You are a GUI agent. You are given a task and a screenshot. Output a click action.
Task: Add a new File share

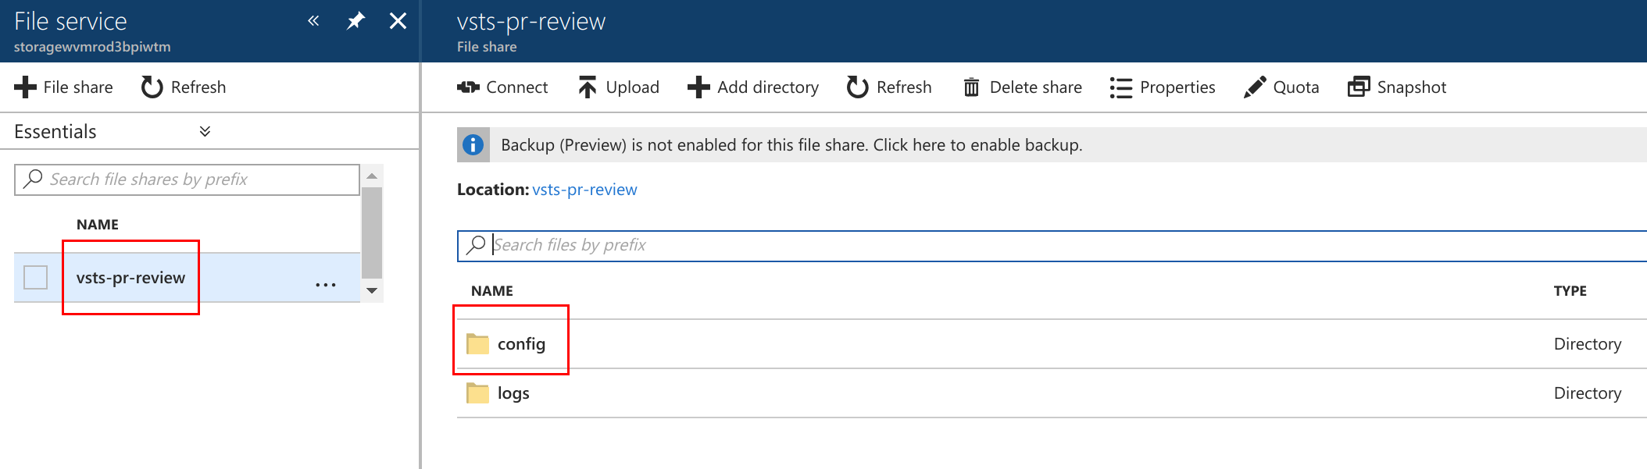click(x=63, y=87)
